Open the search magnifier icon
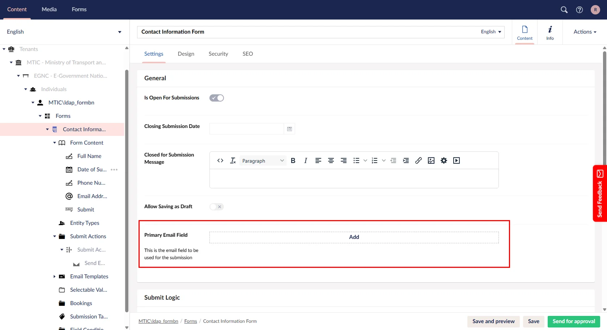 564,10
